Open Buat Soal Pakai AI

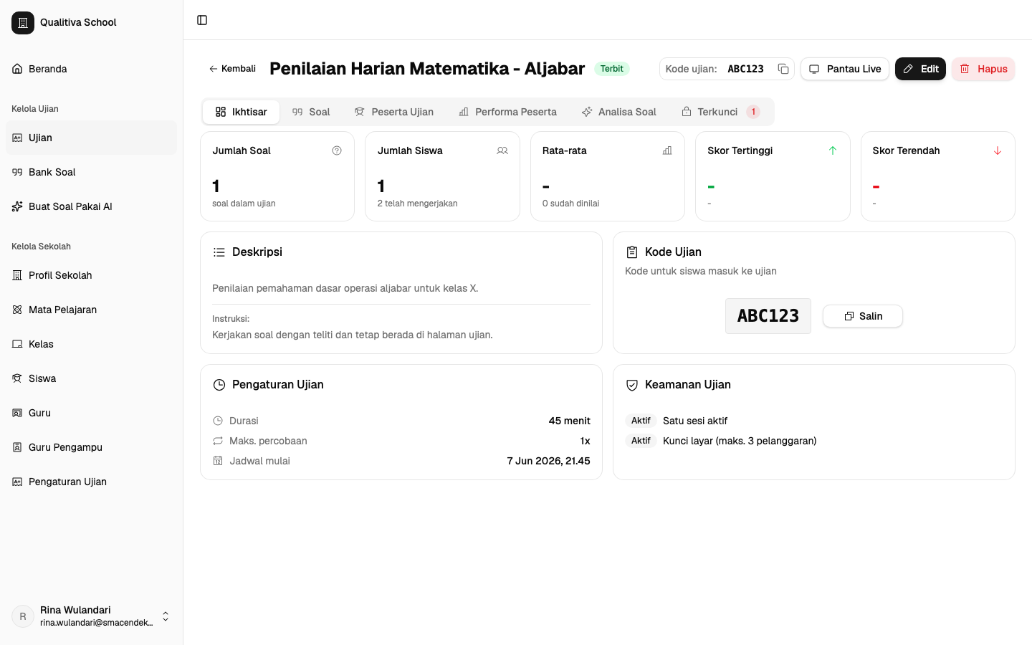click(x=91, y=206)
